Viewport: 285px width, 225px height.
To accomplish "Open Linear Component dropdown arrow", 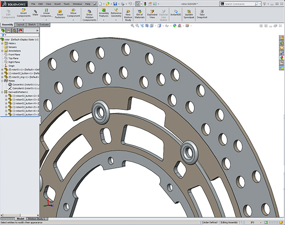I will [47, 20].
